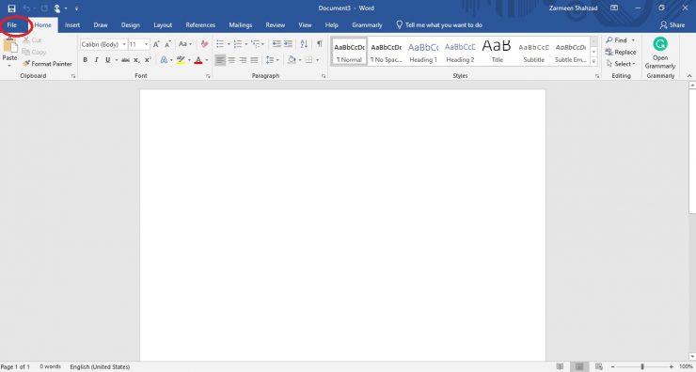Expand the Styles gallery more arrow
The image size is (696, 372).
pyautogui.click(x=593, y=62)
